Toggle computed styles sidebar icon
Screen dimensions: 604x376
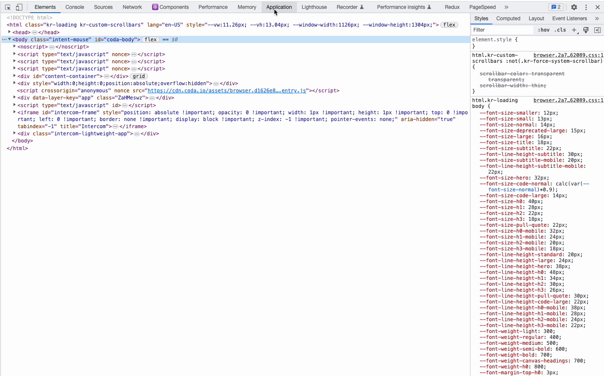597,30
